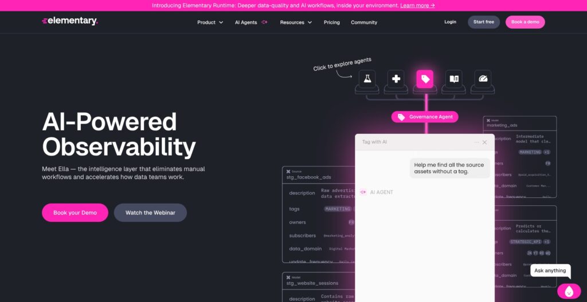This screenshot has height=302, width=587.
Task: Click the elementary logo
Action: tap(70, 21)
